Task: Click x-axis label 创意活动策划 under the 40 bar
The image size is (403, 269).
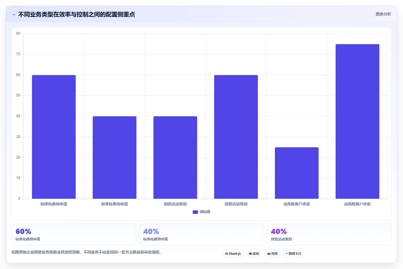Action: (x=175, y=204)
